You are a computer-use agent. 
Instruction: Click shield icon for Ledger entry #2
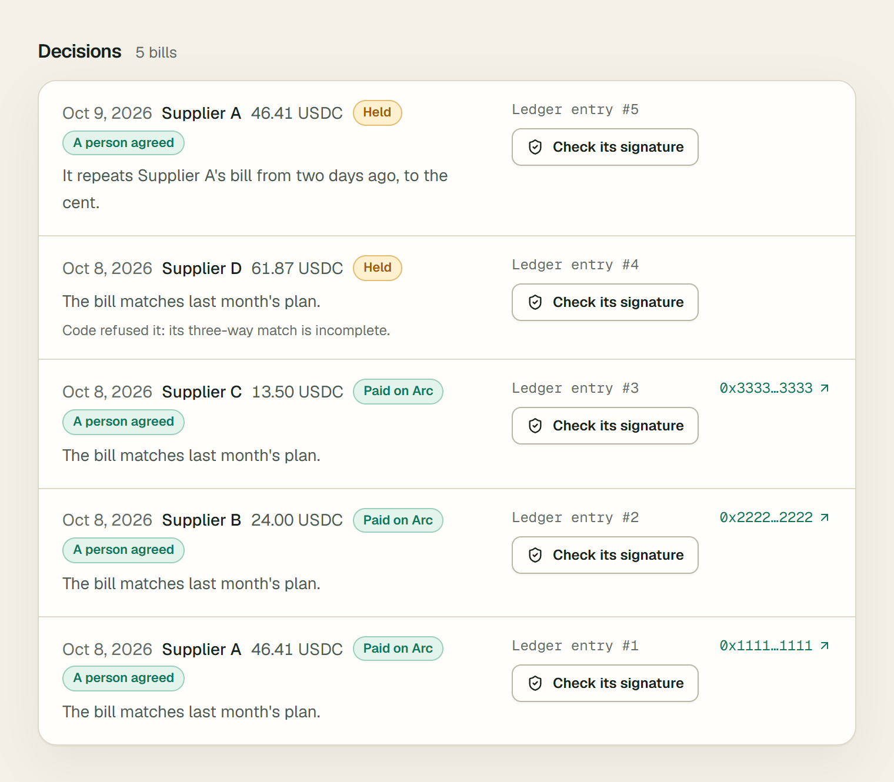click(535, 555)
